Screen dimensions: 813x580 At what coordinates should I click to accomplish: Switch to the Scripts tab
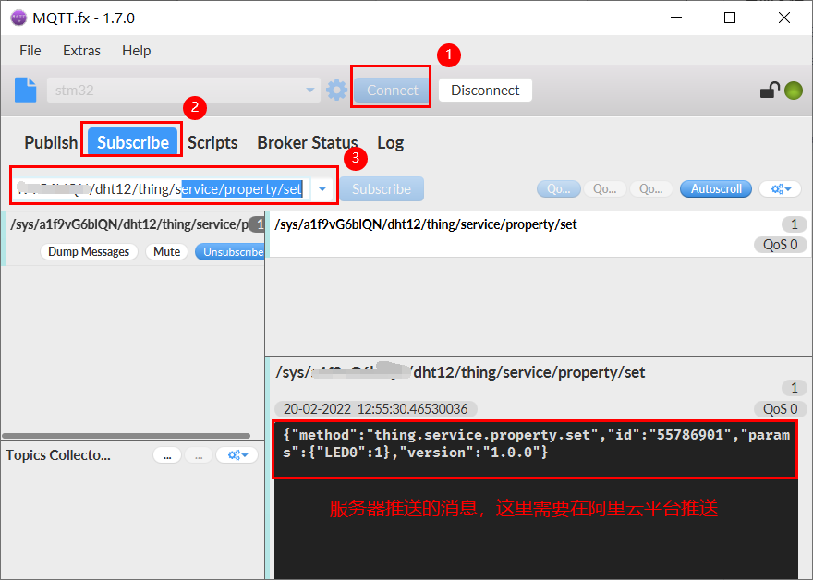212,142
